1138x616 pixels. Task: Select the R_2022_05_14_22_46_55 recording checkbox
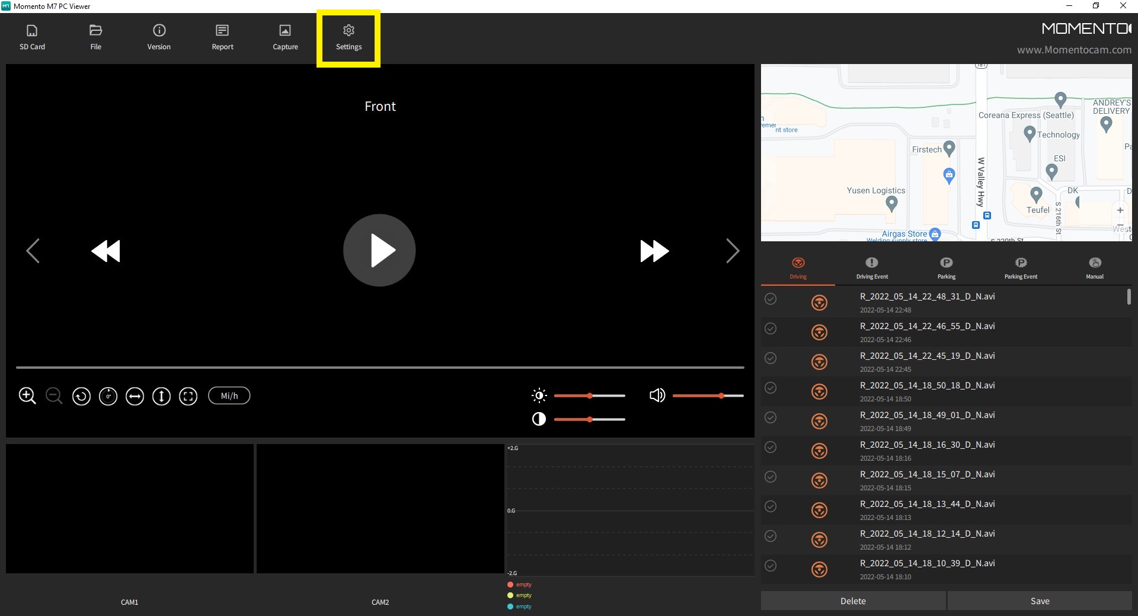point(771,328)
